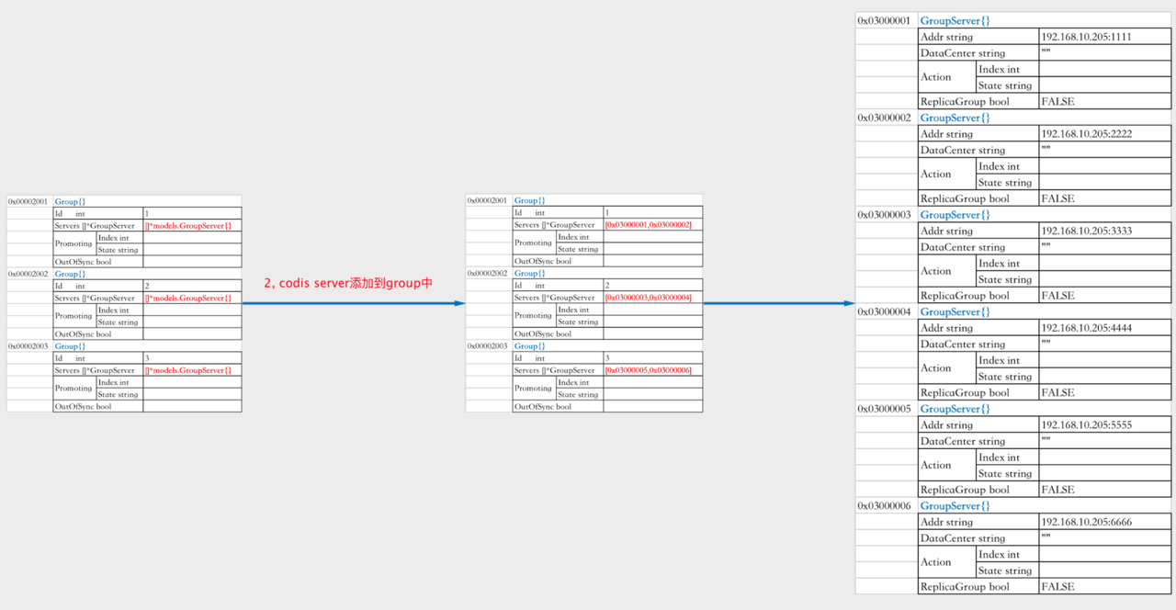Click GroupServer{} header beside 0x03000003
1176x610 pixels.
[x=955, y=215]
